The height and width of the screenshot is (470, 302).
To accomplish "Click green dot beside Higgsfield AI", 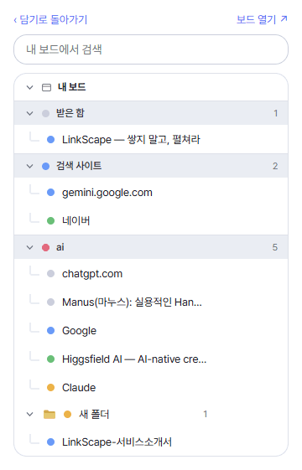I will coord(50,359).
